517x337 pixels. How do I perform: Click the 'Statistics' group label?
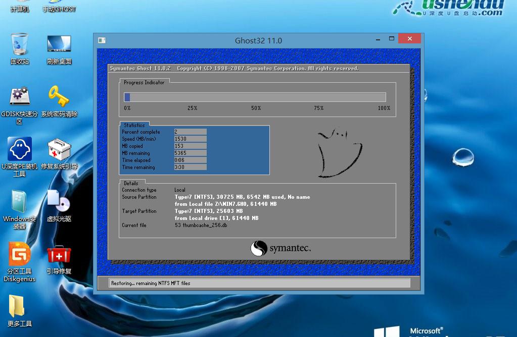tap(134, 125)
